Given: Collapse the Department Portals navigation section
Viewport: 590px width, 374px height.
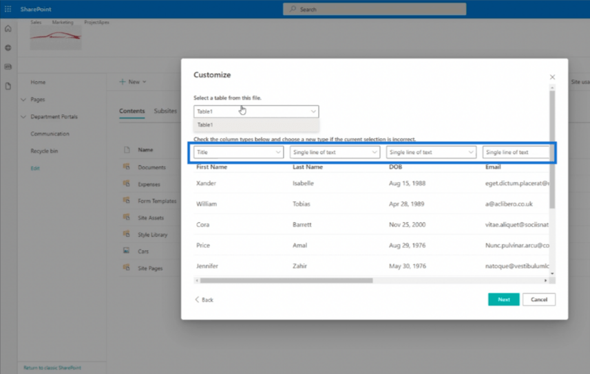Looking at the screenshot, I should (23, 117).
